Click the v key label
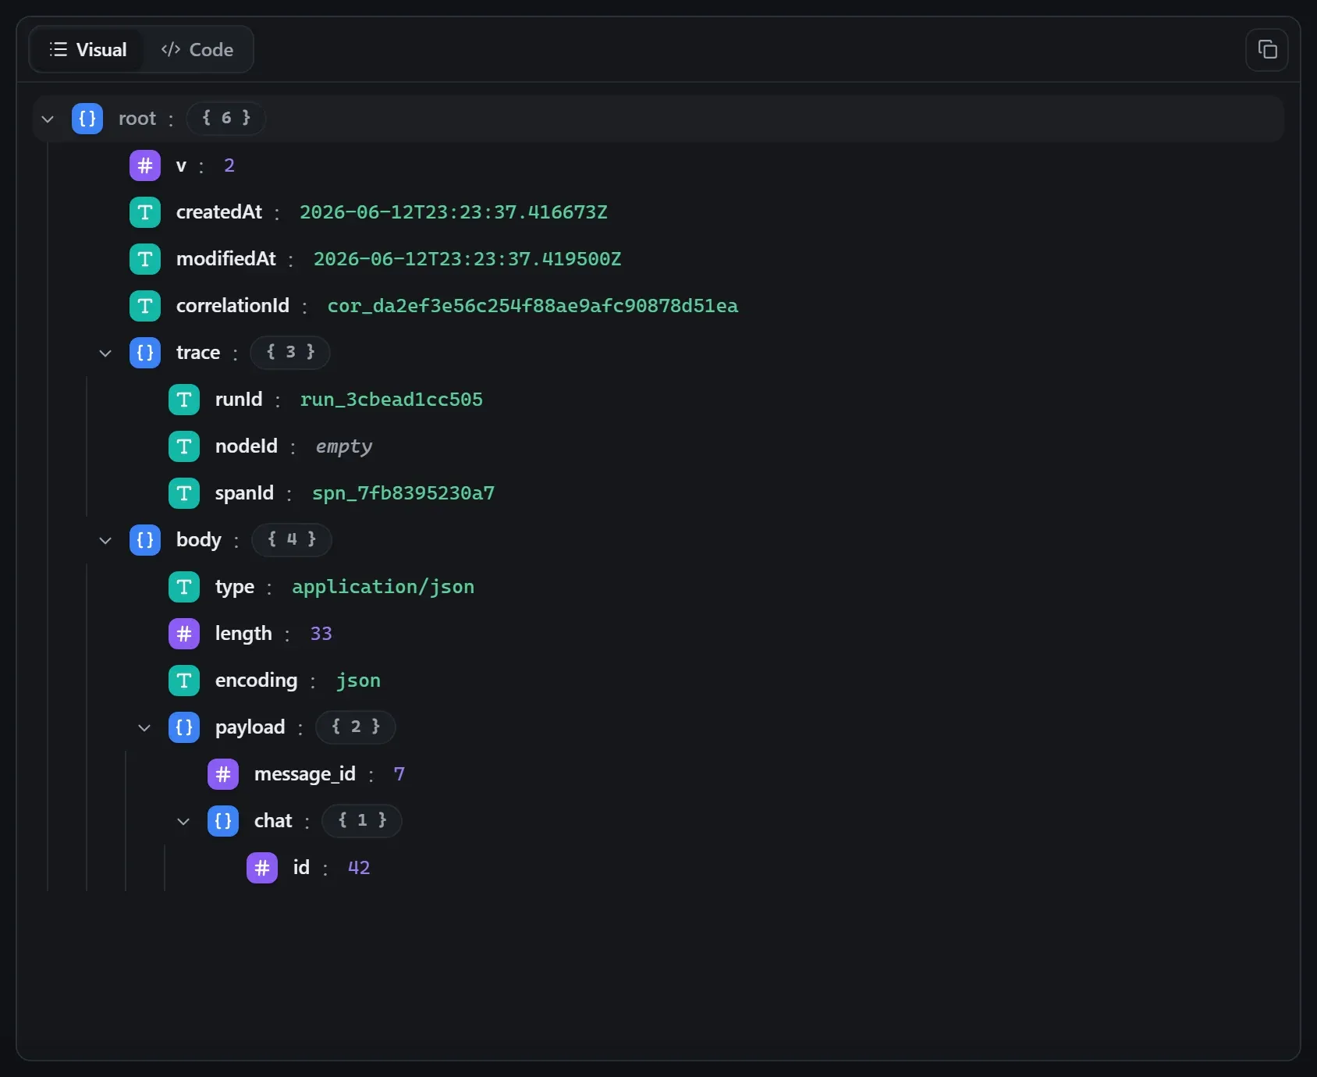This screenshot has height=1077, width=1317. tap(182, 165)
